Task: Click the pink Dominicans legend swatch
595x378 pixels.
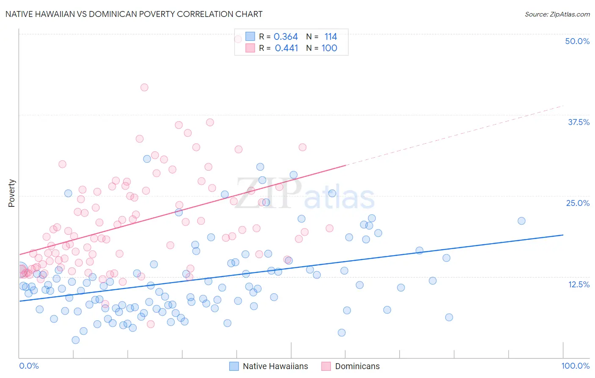Action: [x=326, y=366]
